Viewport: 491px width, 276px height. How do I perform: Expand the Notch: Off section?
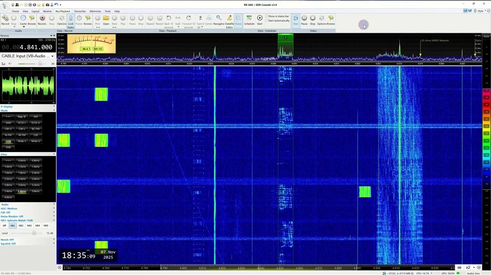point(28,240)
